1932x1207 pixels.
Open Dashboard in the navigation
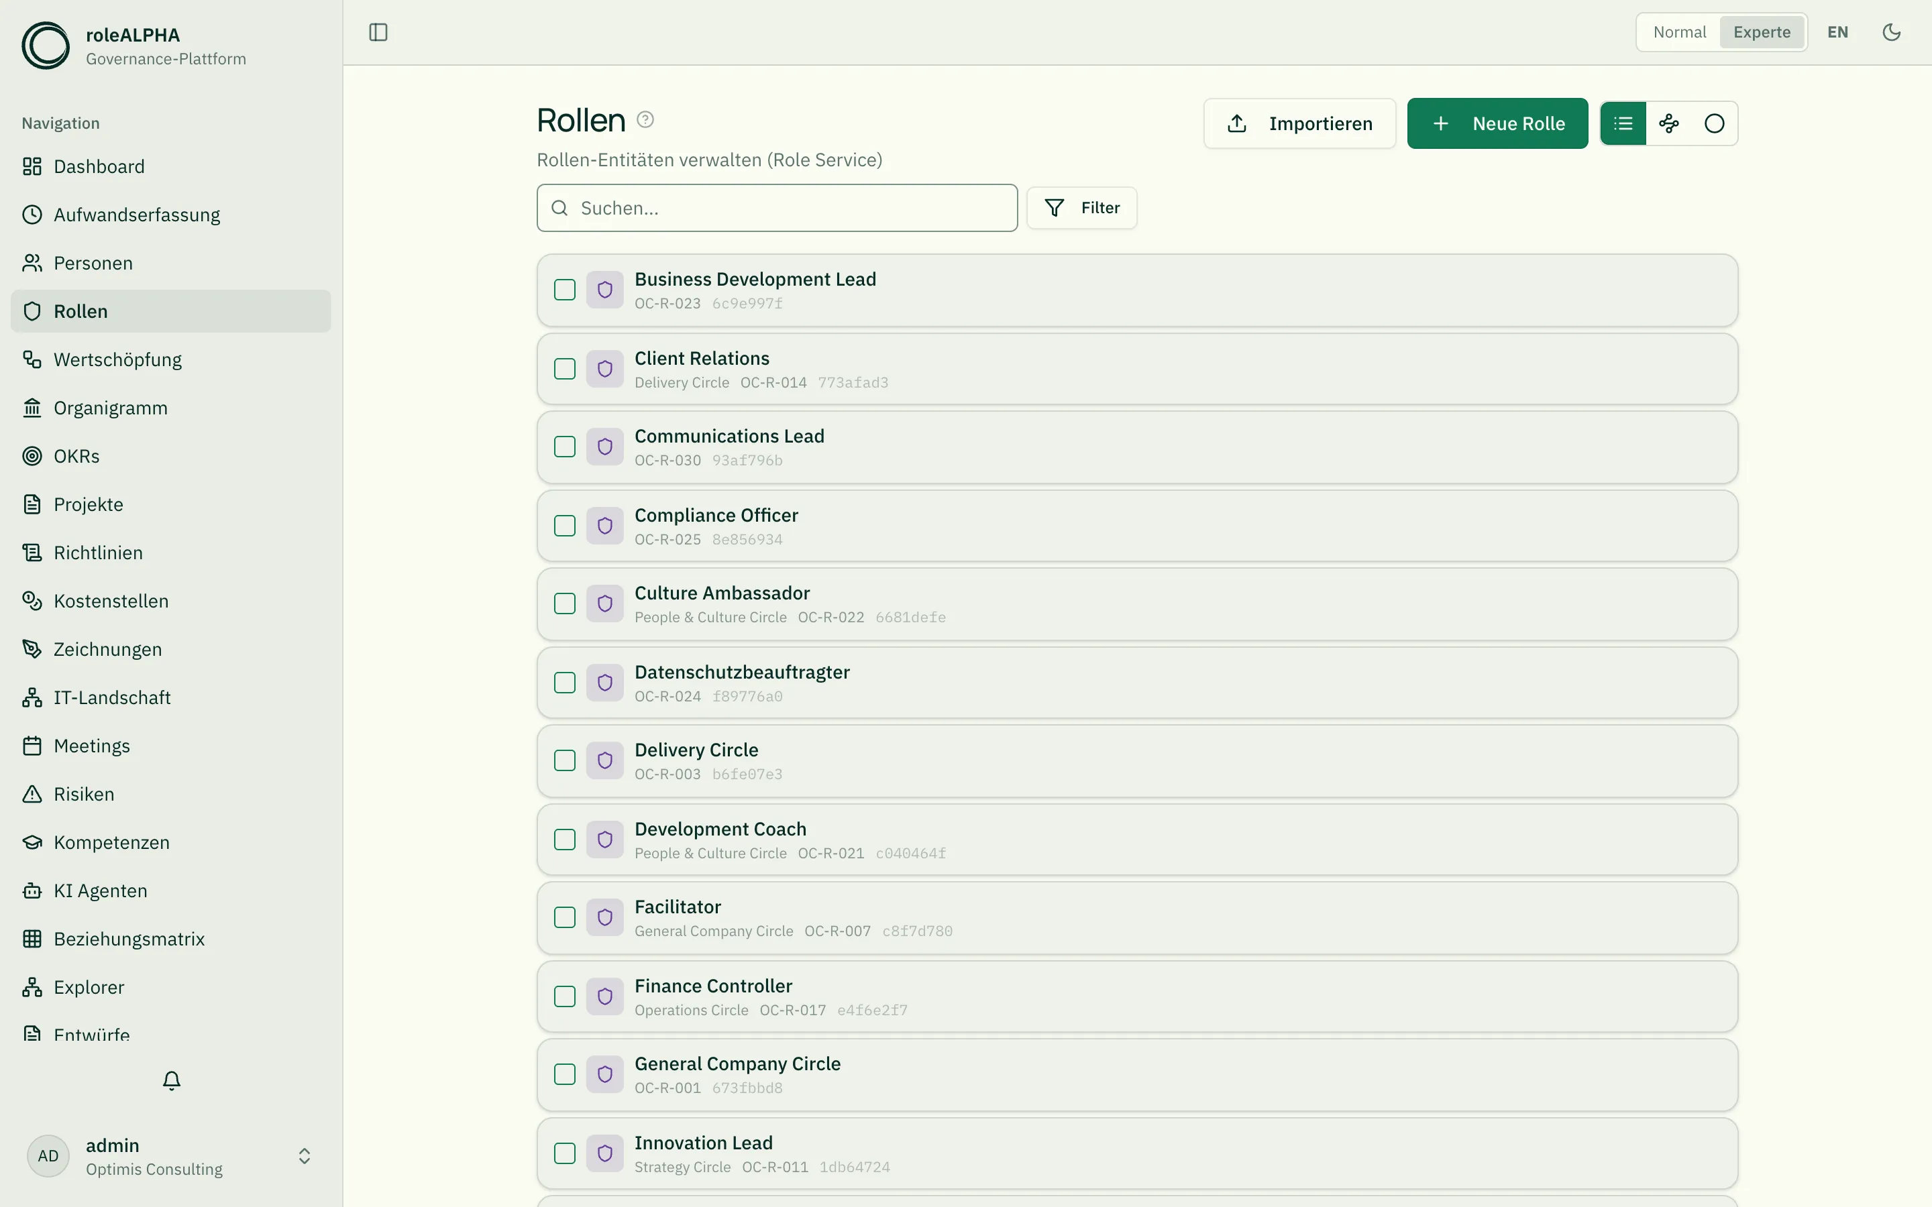point(171,166)
